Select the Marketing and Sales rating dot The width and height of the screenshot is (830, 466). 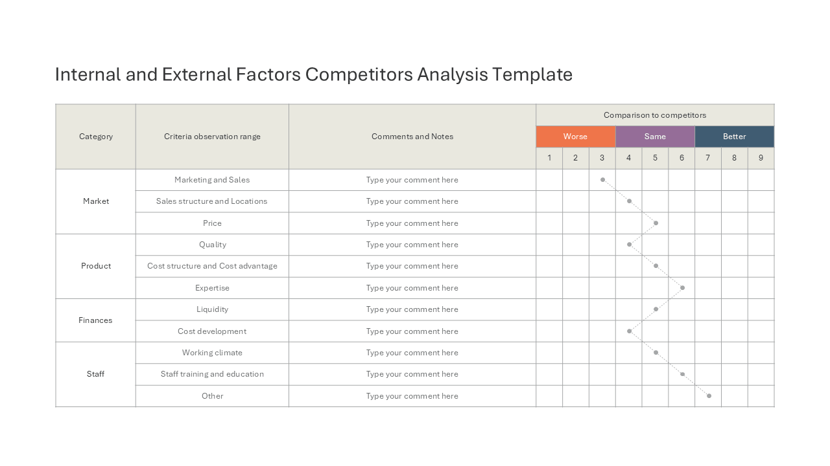602,180
